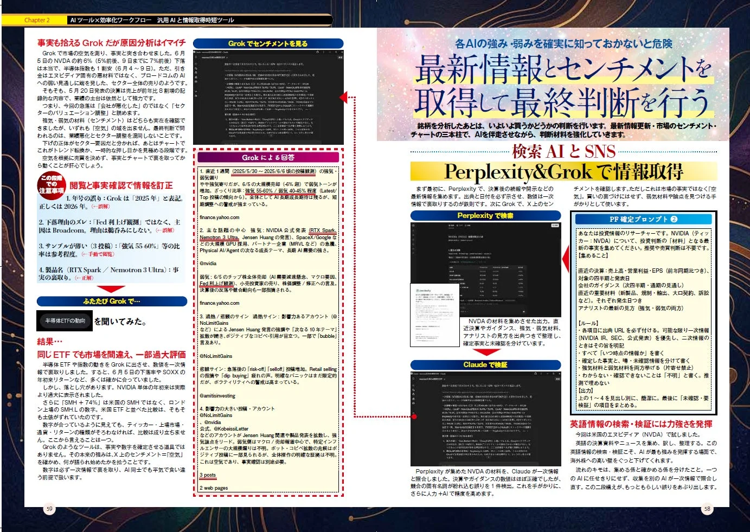
Task: Open the dark Perplexity NVDA screenshot
Action: [x=485, y=270]
